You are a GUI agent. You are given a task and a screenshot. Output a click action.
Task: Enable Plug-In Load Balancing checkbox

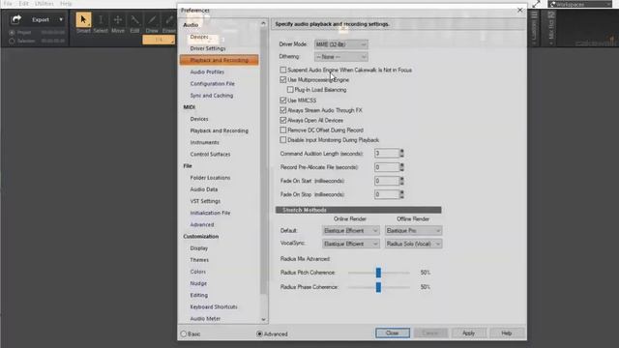(290, 90)
